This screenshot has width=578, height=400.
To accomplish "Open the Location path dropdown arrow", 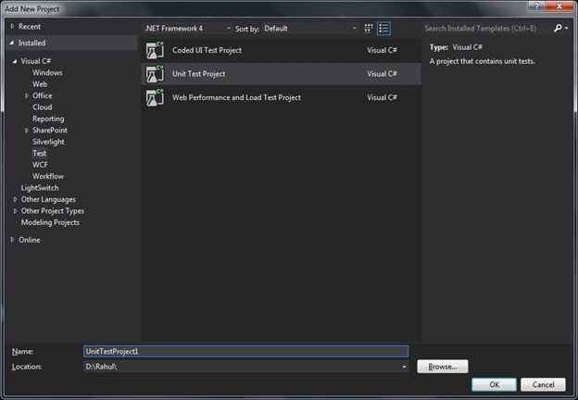I will coord(404,367).
